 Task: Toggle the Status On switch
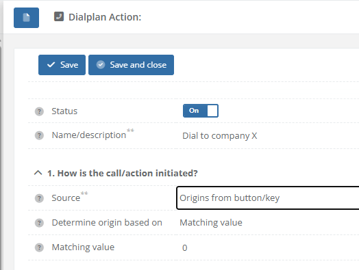coord(201,111)
